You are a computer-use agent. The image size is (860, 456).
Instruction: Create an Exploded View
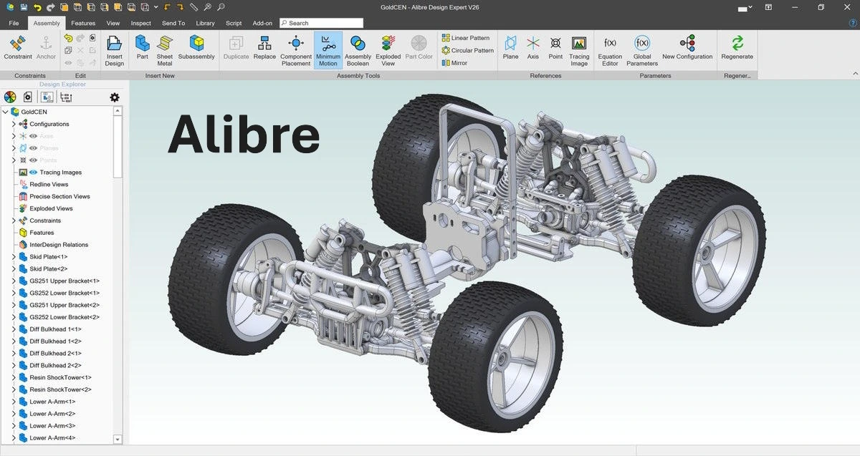(388, 50)
